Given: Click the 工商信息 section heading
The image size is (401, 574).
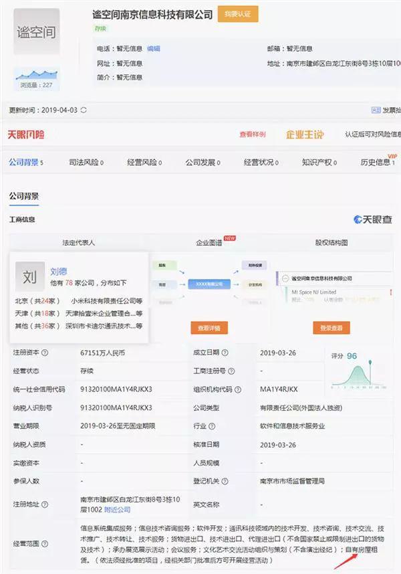Looking at the screenshot, I should (x=22, y=219).
